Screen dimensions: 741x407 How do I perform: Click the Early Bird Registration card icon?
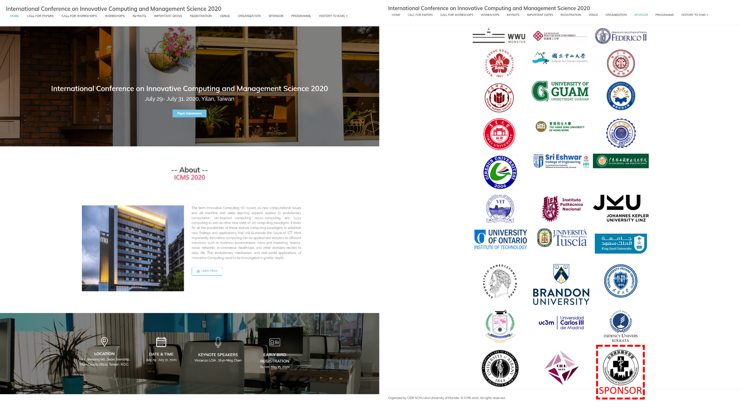[275, 342]
